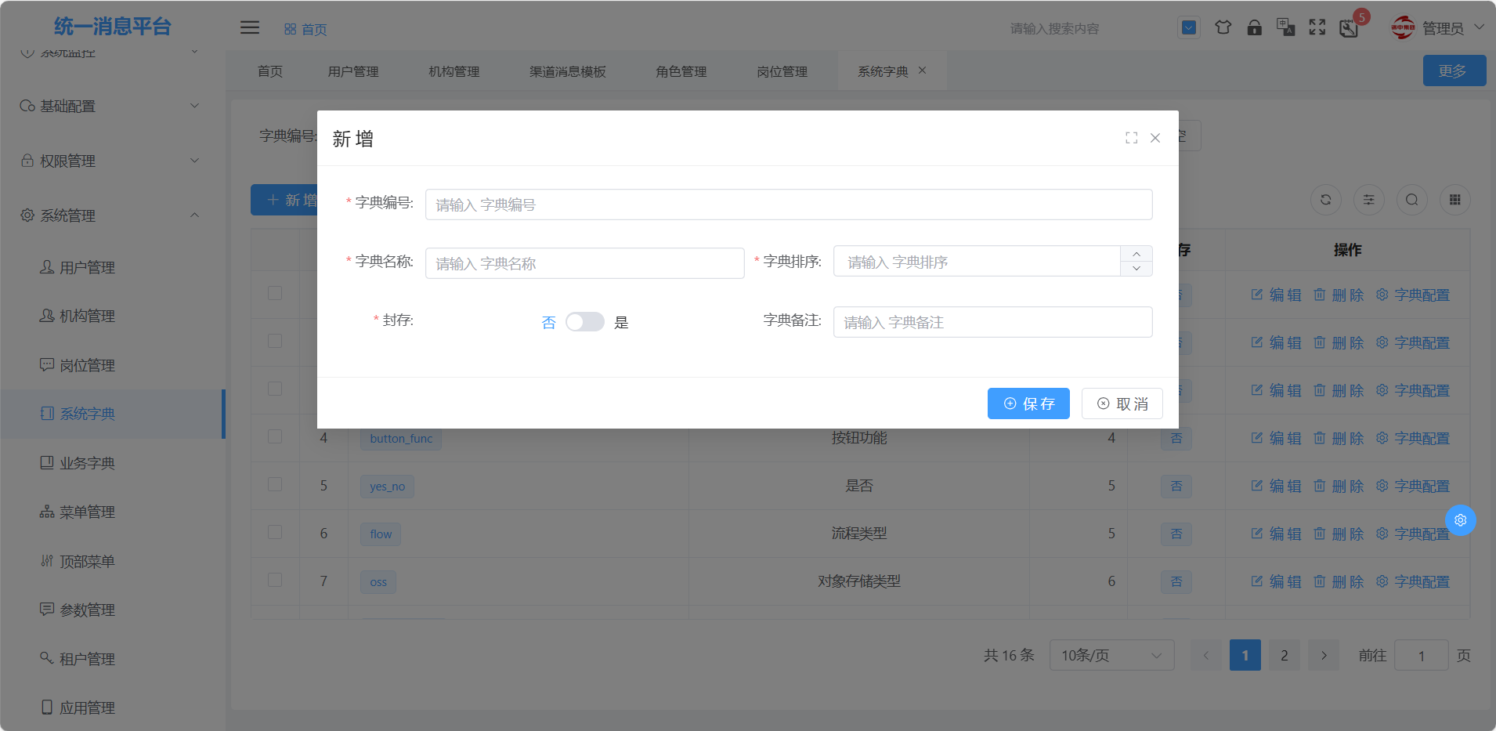Check the row 4 button_func checkbox
Screen dimensions: 1496x731
275,436
